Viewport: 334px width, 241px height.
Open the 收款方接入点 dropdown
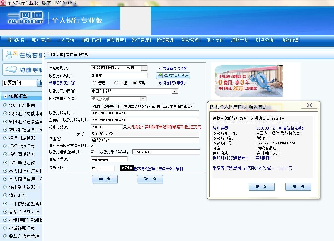point(143,99)
